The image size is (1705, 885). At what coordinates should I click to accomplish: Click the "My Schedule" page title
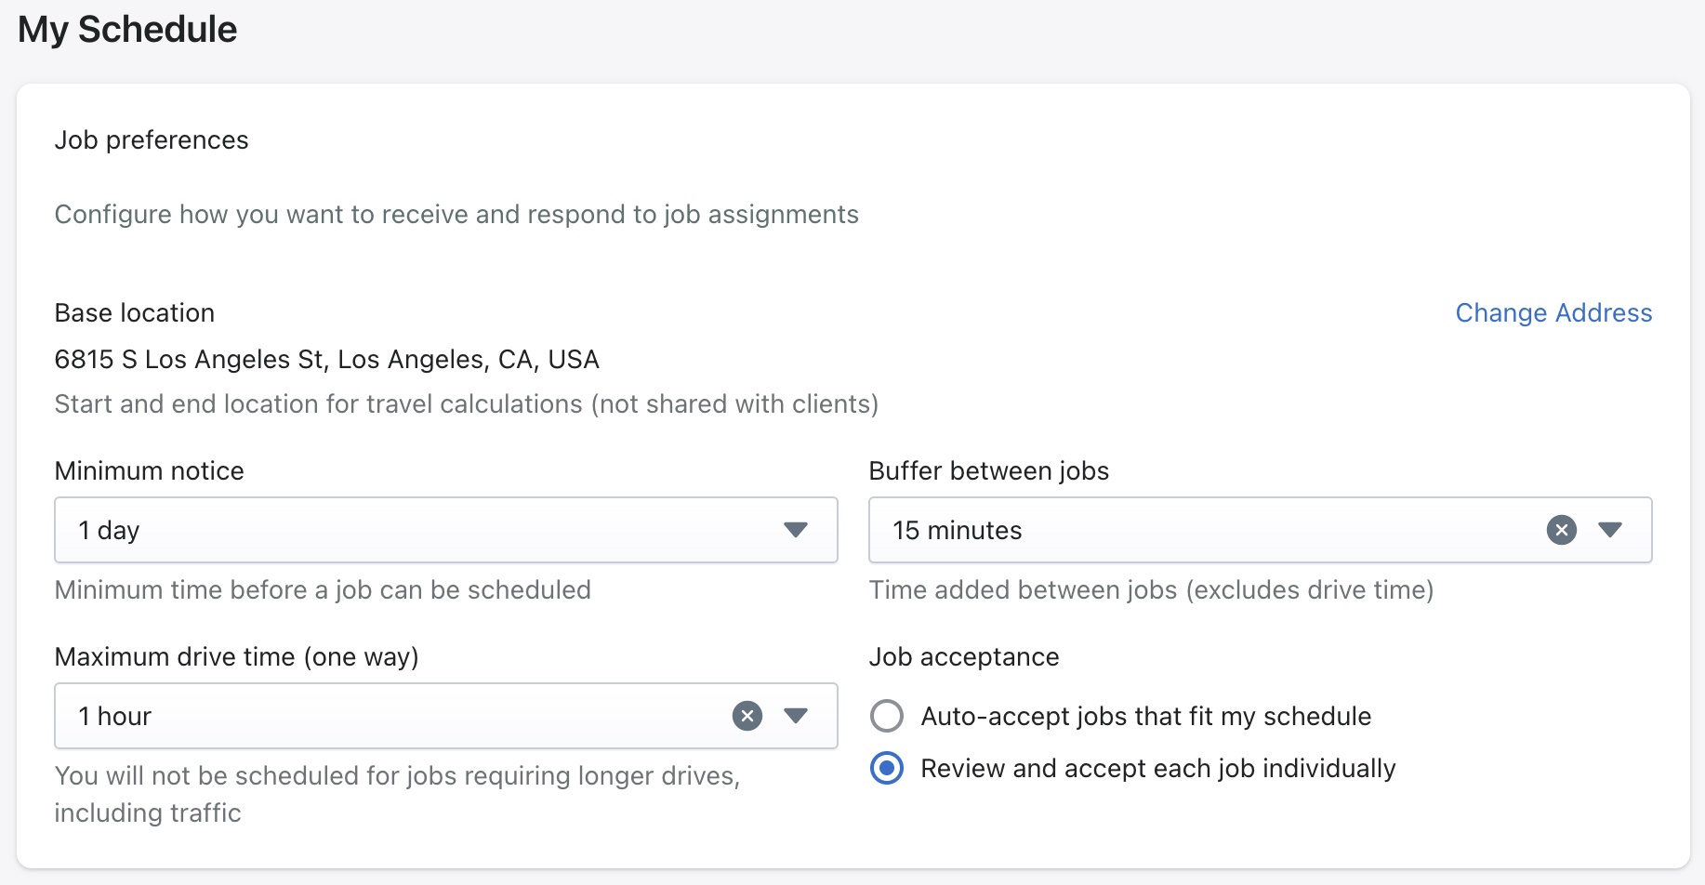[127, 30]
